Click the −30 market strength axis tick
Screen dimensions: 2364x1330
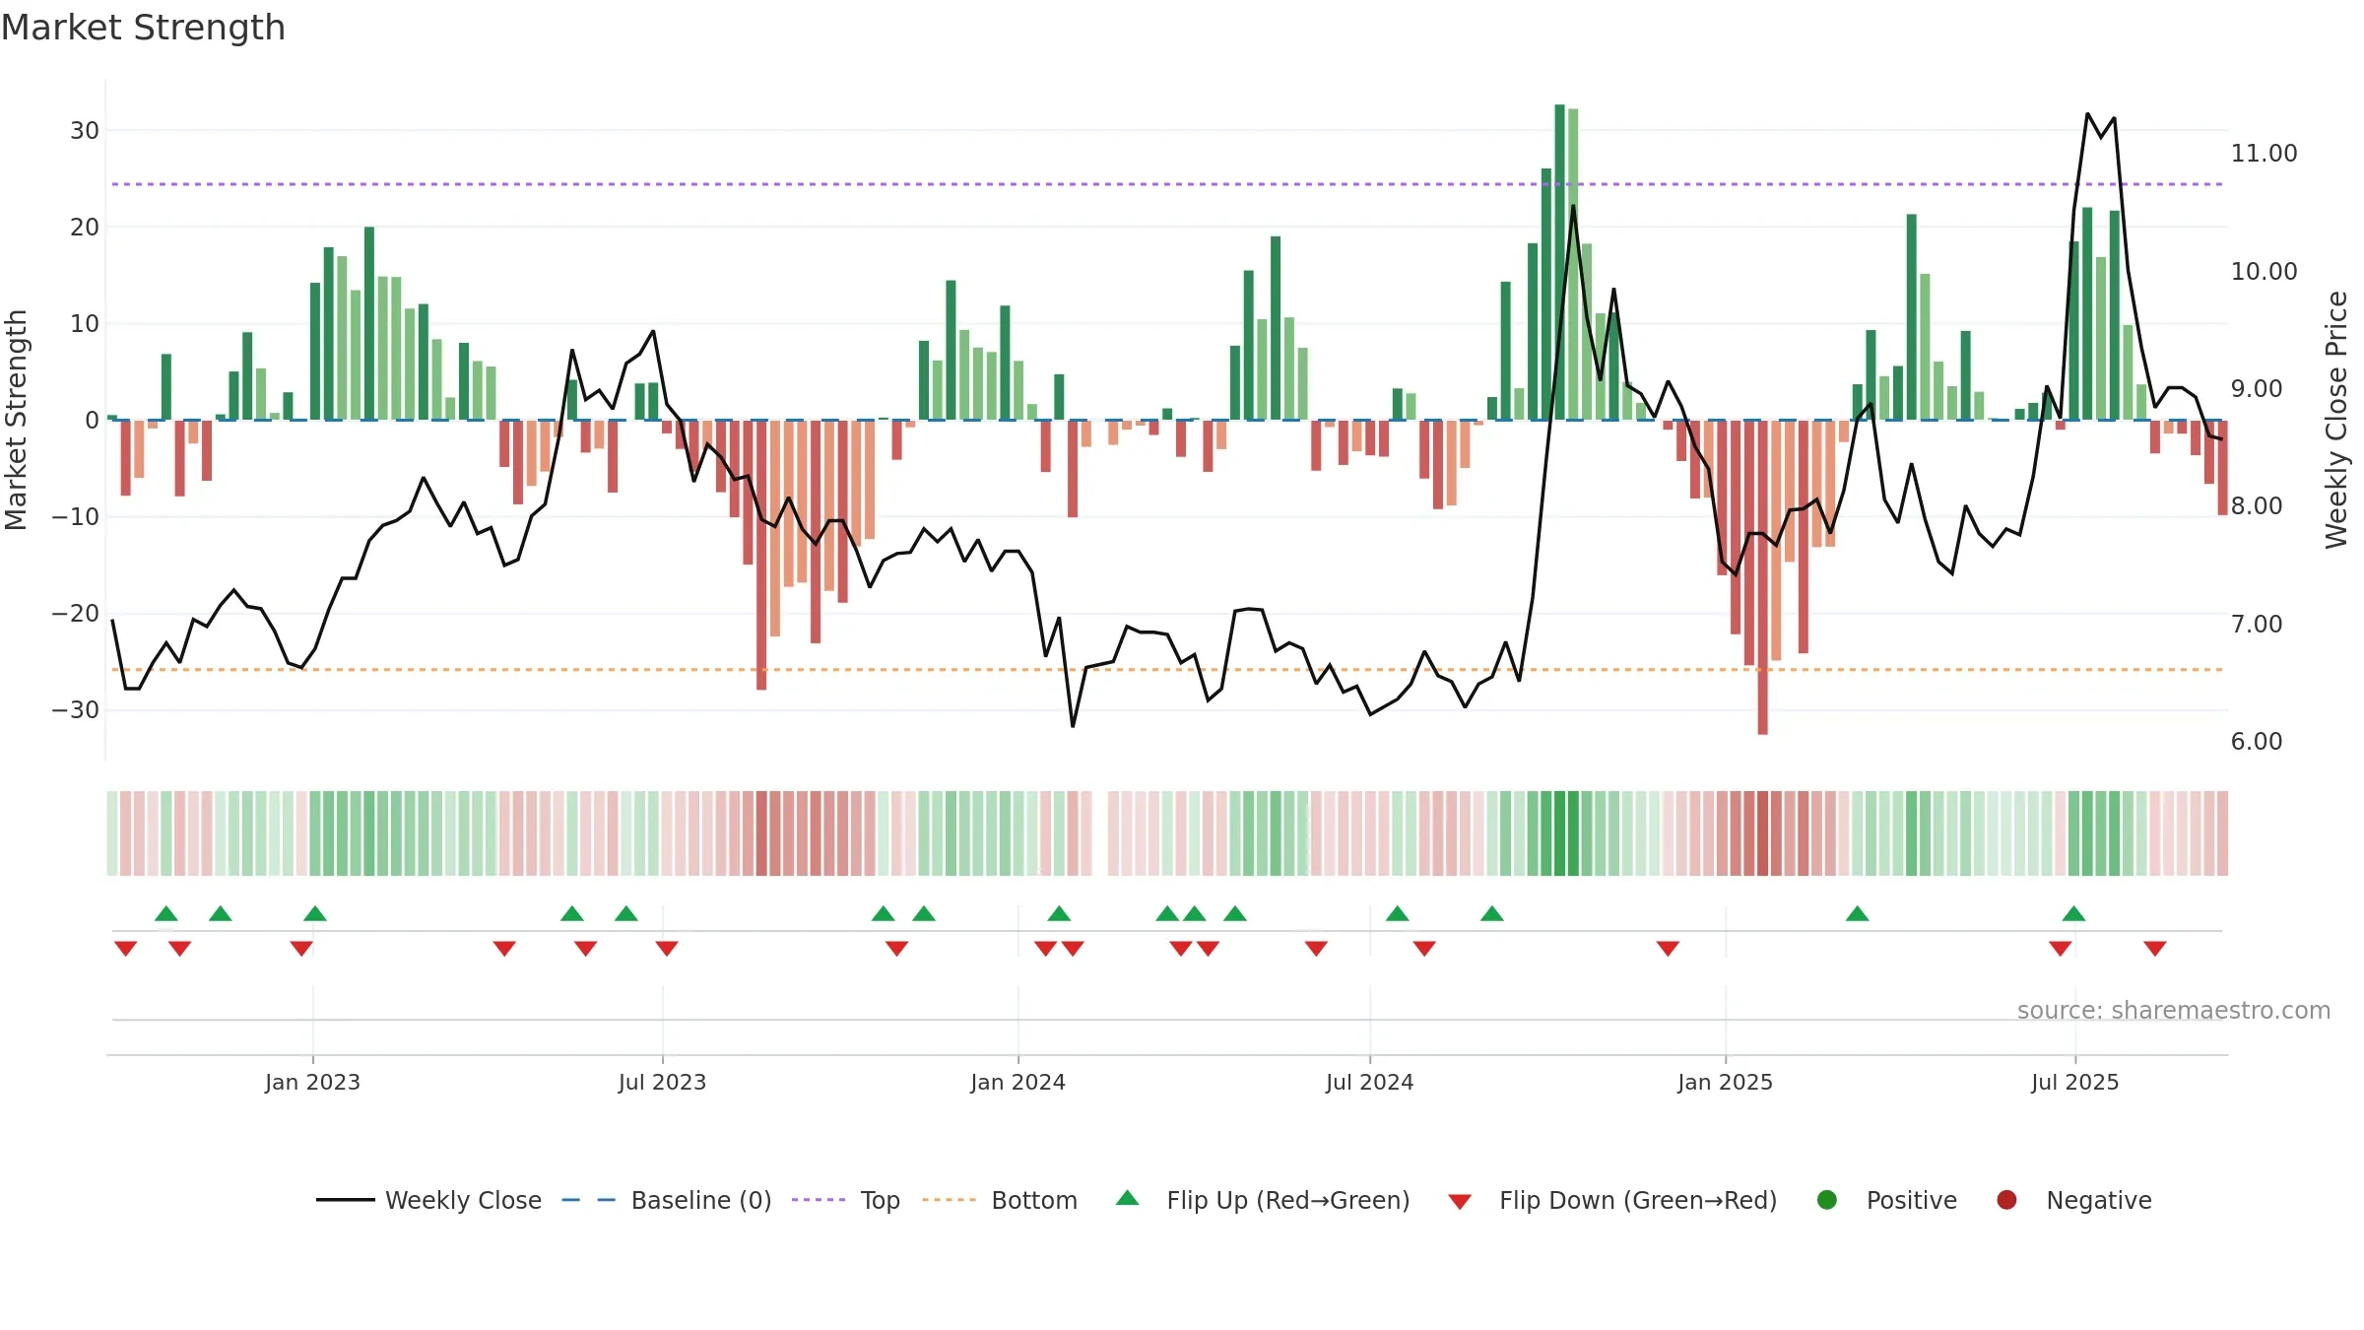point(76,710)
